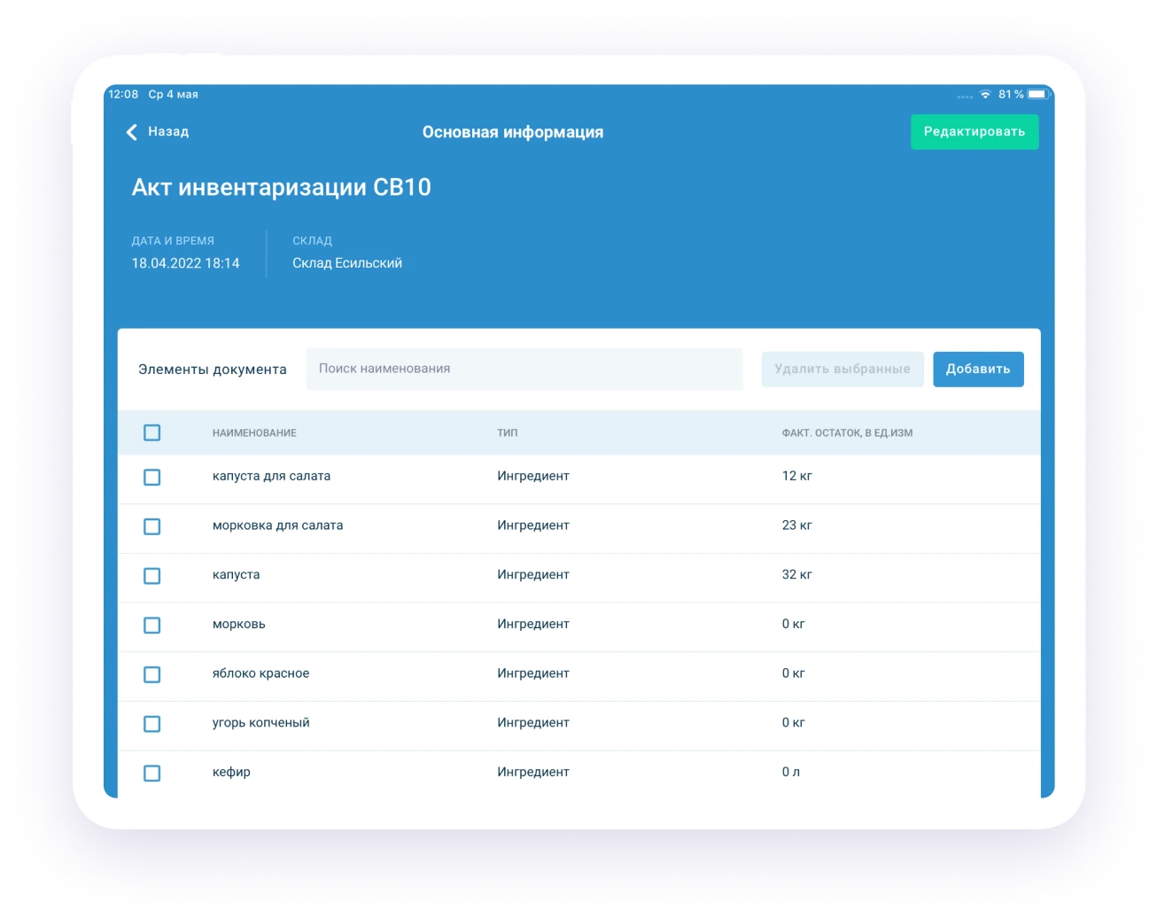This screenshot has width=1157, height=918.
Task: Check the checkbox for морковь
Action: point(151,625)
